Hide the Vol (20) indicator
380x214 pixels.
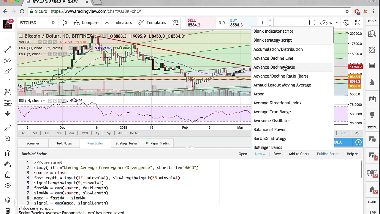pos(40,42)
